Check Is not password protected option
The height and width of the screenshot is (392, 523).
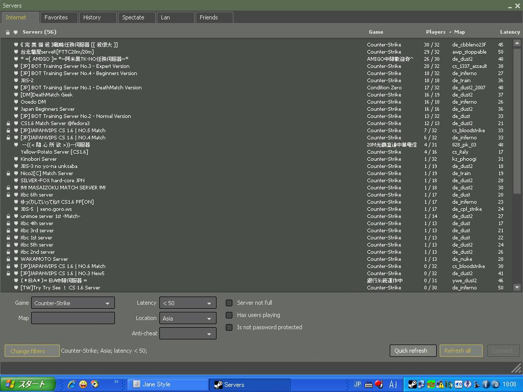(x=229, y=327)
